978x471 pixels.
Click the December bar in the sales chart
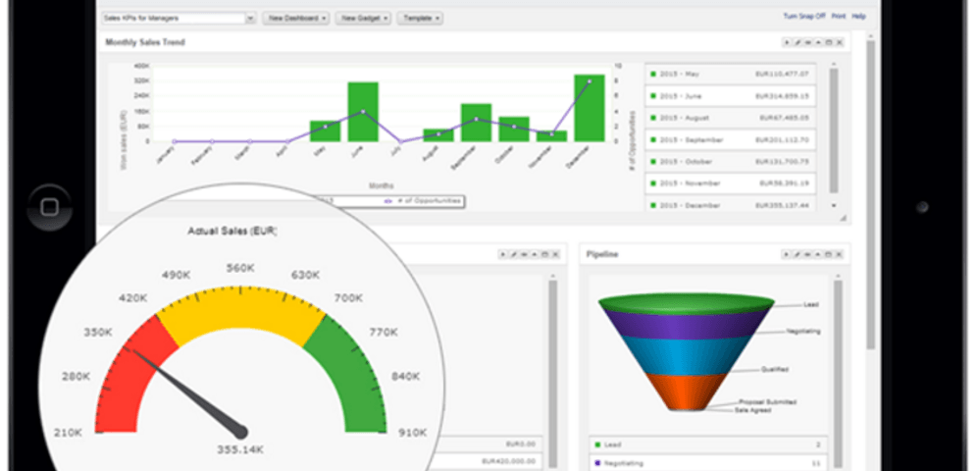(x=590, y=108)
